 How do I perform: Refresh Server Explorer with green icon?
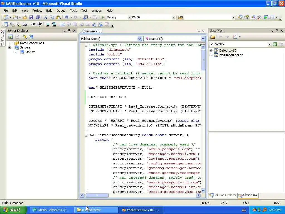pos(11,37)
